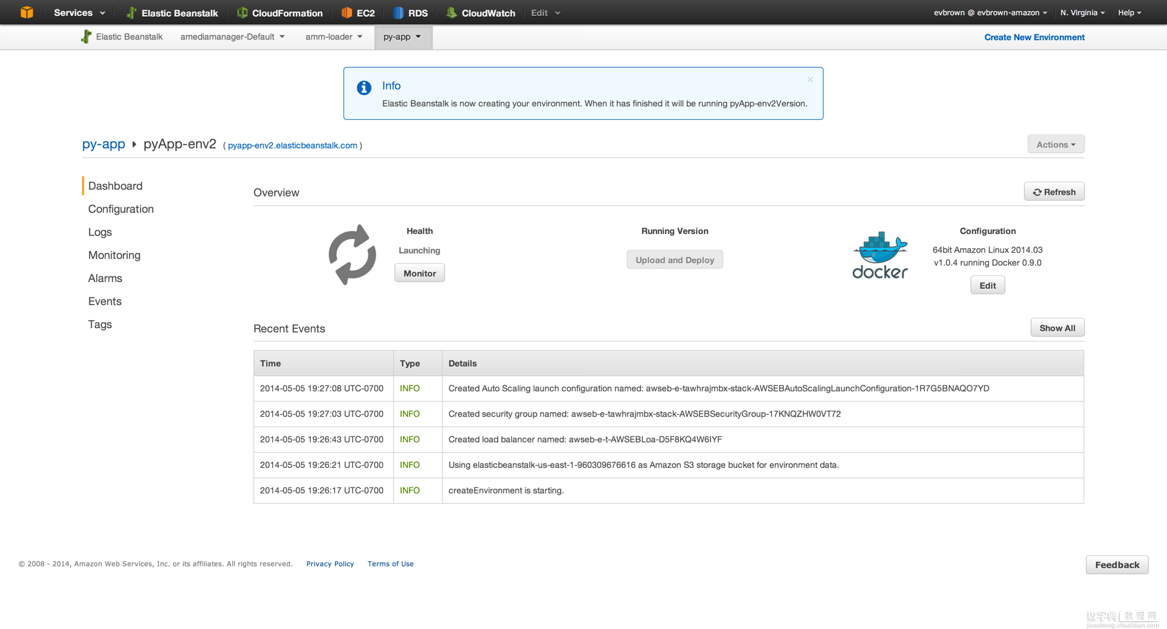
Task: Click the Monitor button under Health
Action: (x=419, y=273)
